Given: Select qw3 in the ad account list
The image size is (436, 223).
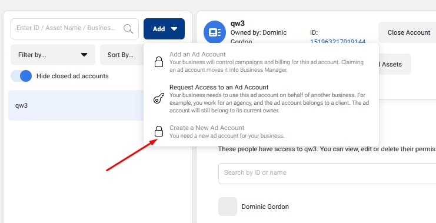Looking at the screenshot, I should pos(76,105).
